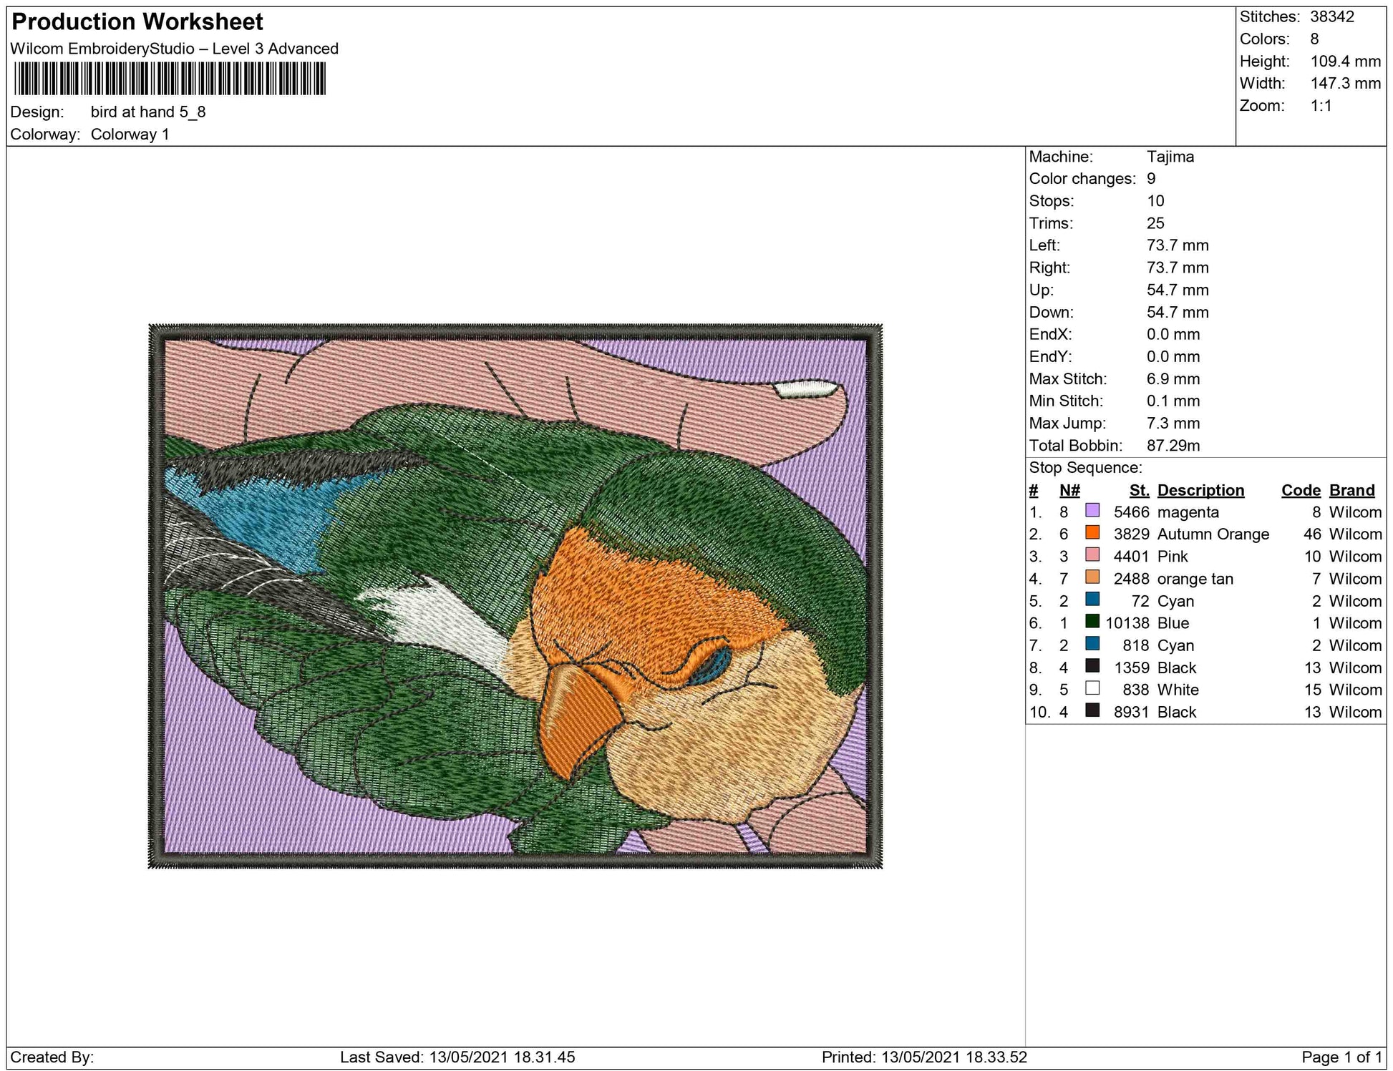Click the Production Worksheet title
The image size is (1393, 1071).
click(x=137, y=22)
